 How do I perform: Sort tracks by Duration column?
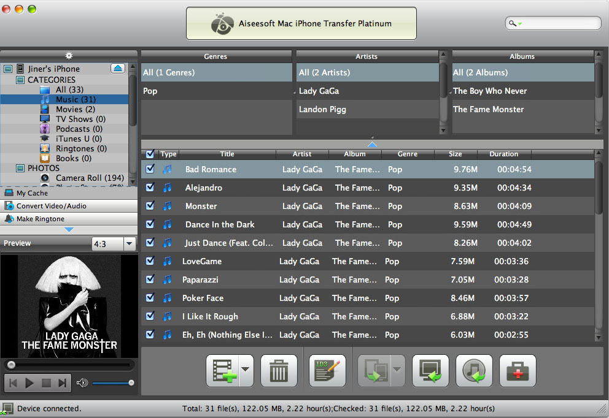click(x=504, y=154)
